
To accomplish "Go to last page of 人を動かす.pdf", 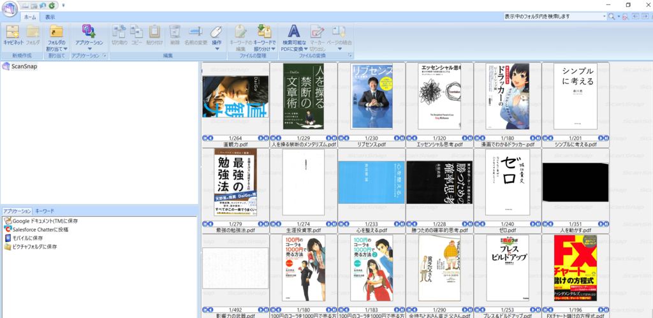I will [606, 224].
